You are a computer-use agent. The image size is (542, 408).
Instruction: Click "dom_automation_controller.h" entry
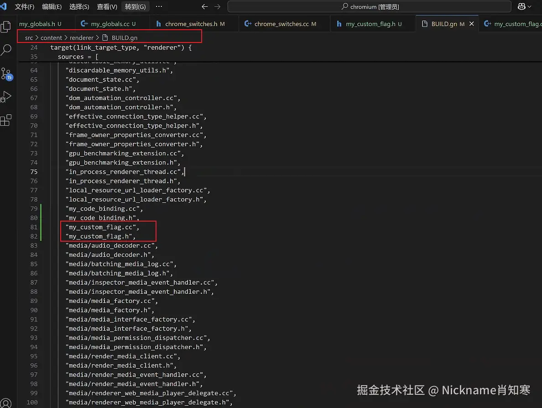[x=119, y=107]
